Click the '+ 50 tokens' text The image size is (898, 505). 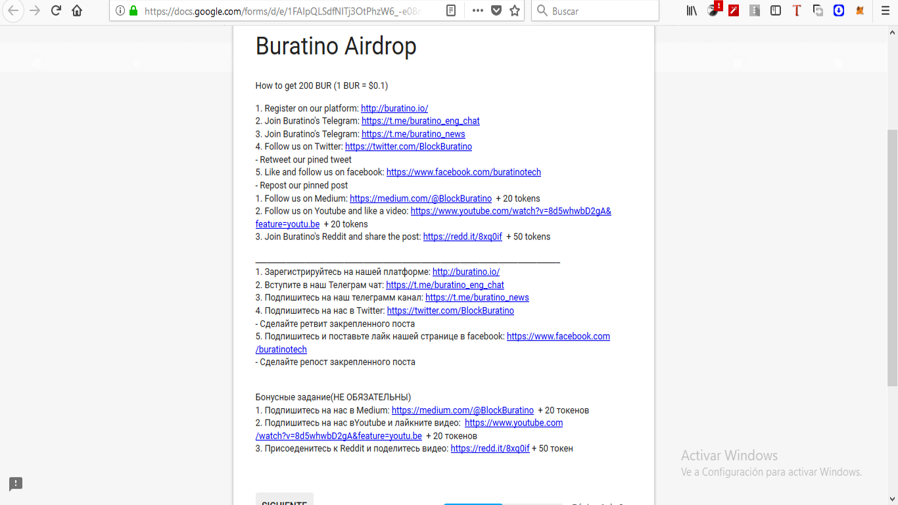529,237
